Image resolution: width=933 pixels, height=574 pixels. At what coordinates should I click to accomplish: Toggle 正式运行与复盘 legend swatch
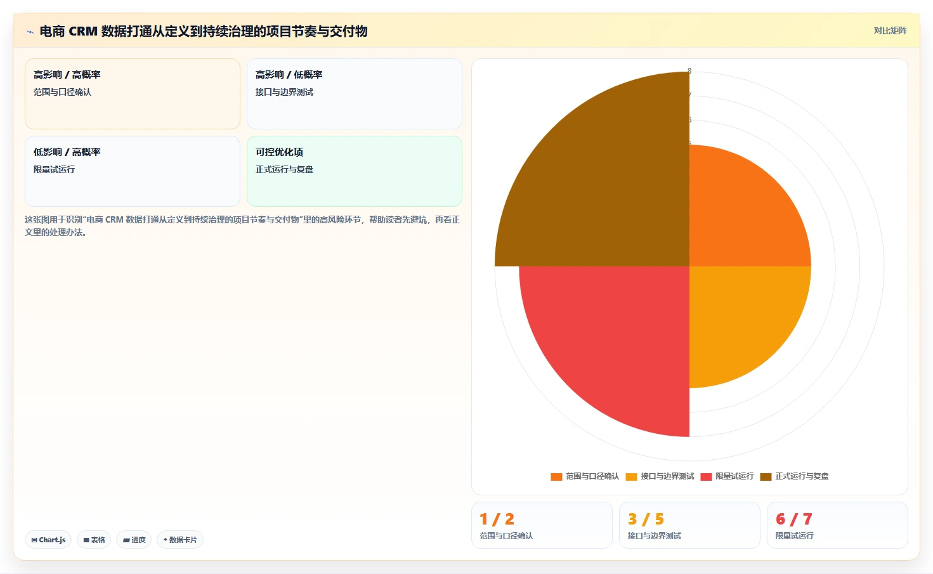pyautogui.click(x=766, y=476)
